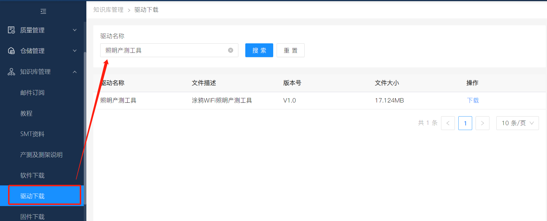
Task: Focus the 驱动名称 input field
Action: pos(169,50)
